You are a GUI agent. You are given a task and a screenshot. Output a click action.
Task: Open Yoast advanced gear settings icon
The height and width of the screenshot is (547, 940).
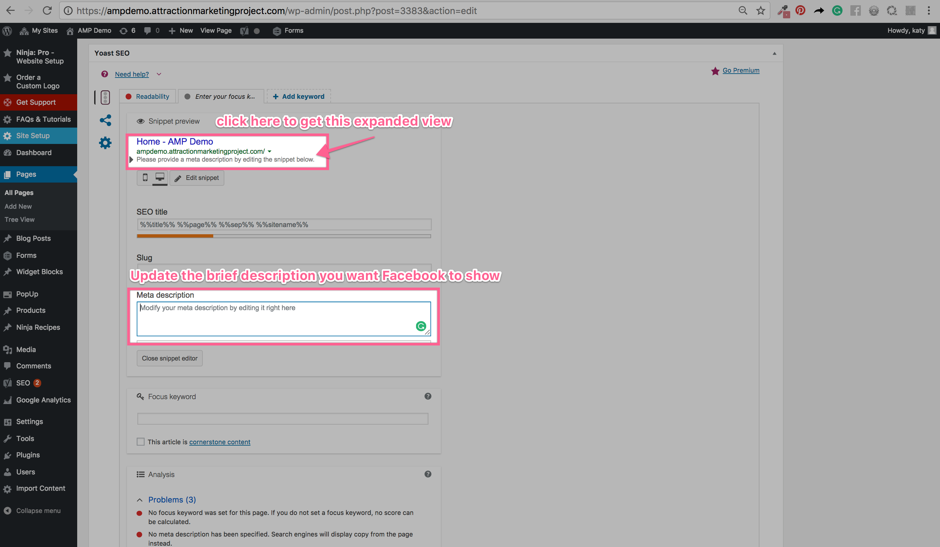(105, 143)
